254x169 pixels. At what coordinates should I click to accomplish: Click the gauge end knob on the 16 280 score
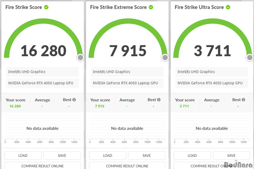(80, 57)
